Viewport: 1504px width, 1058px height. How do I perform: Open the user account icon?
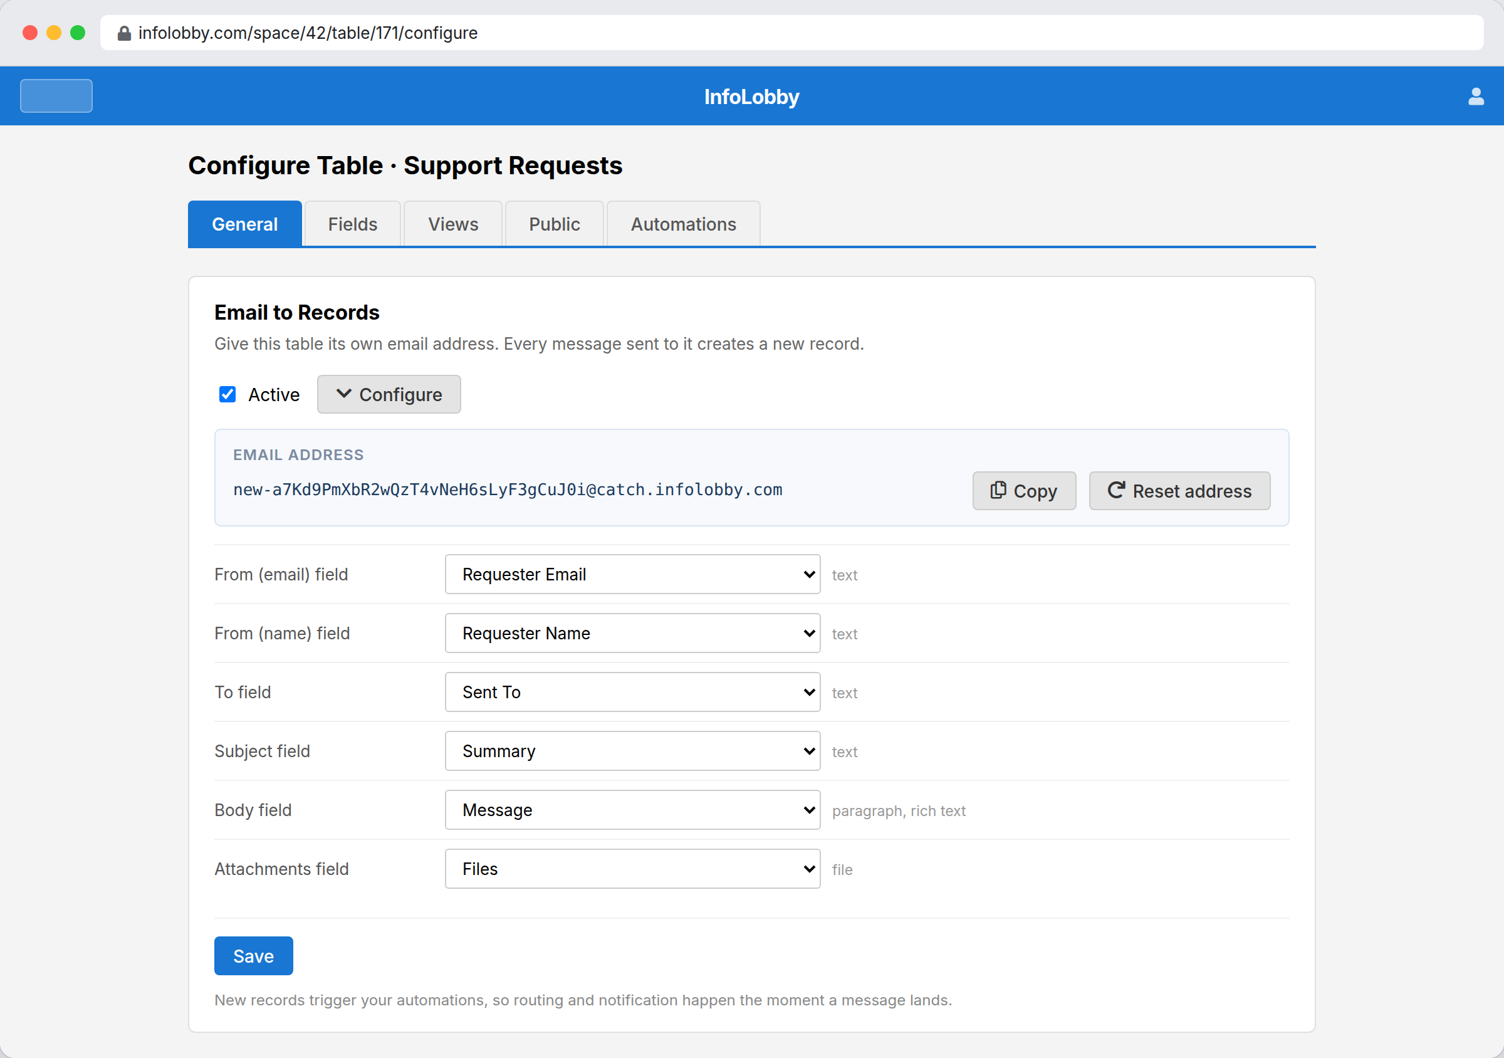tap(1475, 97)
